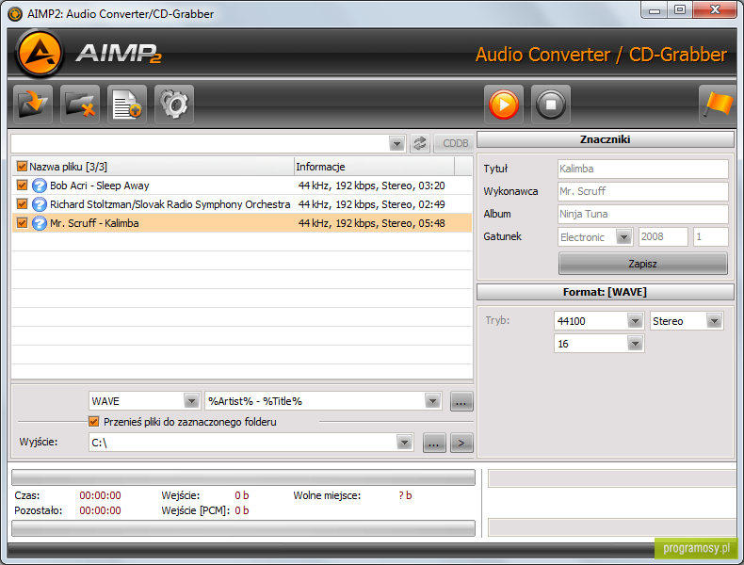
Task: Click the add files folder icon
Action: click(33, 105)
